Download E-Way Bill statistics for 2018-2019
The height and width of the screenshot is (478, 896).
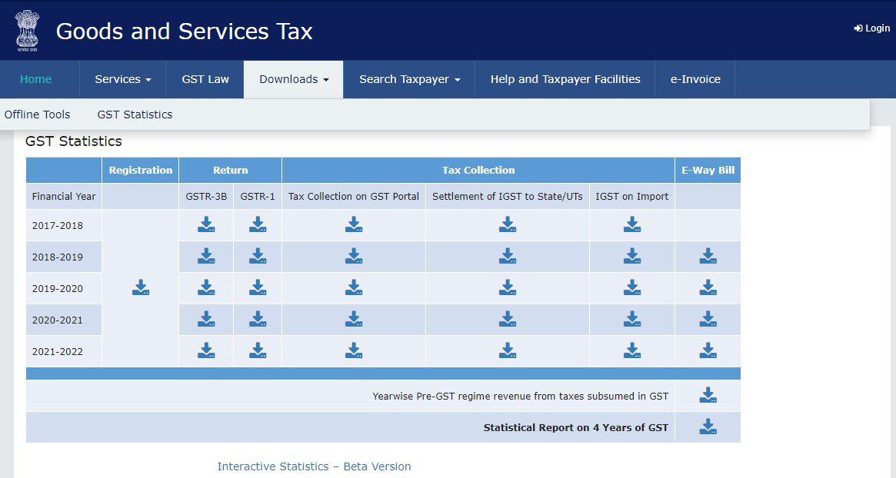click(x=707, y=256)
